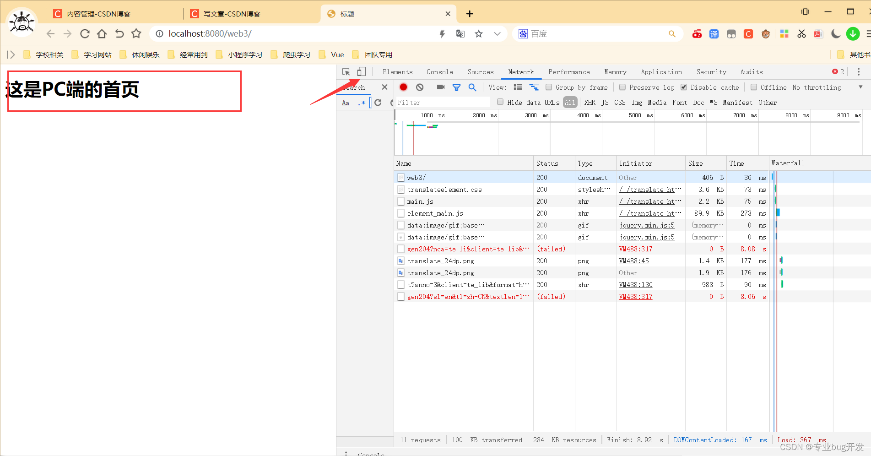Click the undo/restore tab icon
871x456 pixels.
point(119,33)
